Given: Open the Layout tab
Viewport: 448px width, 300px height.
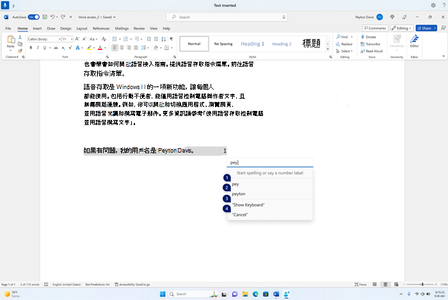Looking at the screenshot, I should [82, 28].
